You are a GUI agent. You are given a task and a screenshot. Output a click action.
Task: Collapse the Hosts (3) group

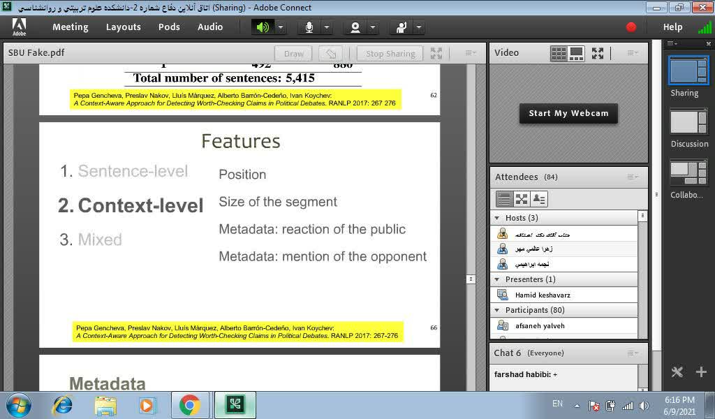(x=497, y=218)
